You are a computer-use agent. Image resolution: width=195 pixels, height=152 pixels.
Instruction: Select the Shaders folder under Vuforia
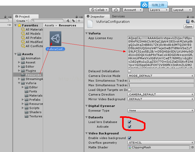coord(33,112)
